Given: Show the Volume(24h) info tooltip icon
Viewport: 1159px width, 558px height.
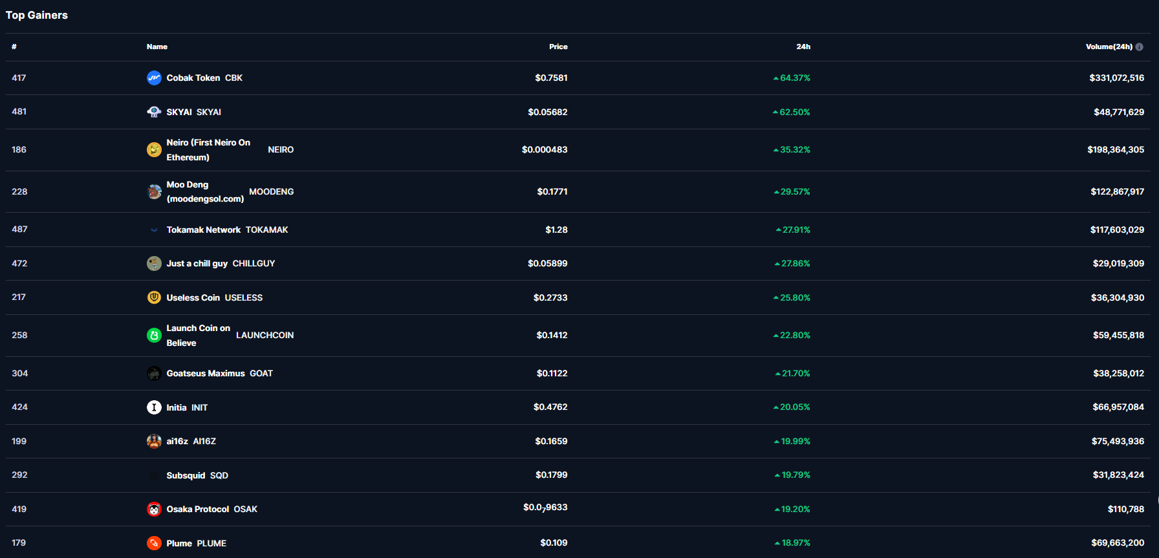Looking at the screenshot, I should [x=1140, y=47].
